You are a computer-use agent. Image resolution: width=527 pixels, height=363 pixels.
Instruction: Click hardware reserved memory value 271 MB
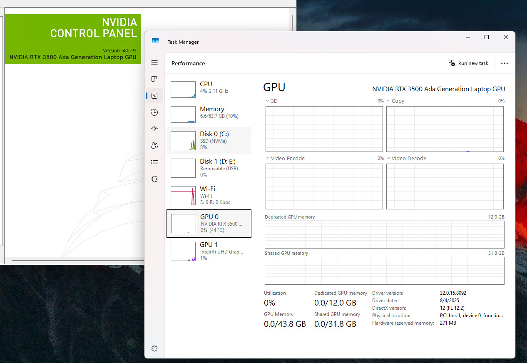point(448,323)
